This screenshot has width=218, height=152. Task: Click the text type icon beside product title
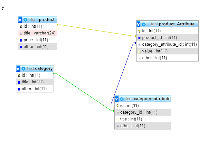(x=21, y=33)
